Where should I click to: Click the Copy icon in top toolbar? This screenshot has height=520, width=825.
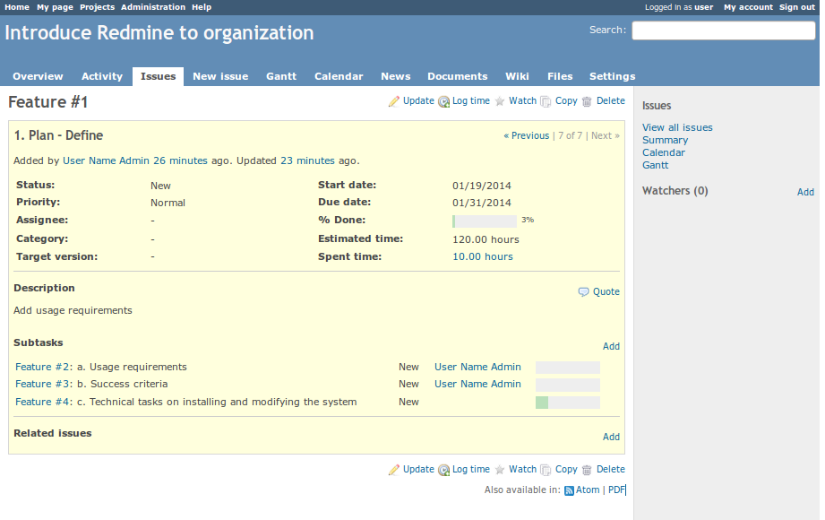coord(546,102)
